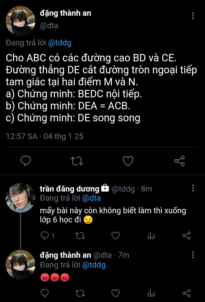Screen dimensions: 205x302
Task: Open more options on the angry emoji reply
Action: (x=193, y=255)
